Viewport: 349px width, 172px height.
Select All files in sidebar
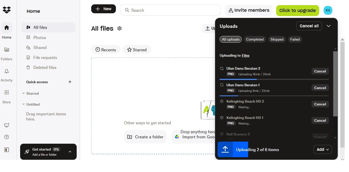[x=48, y=27]
